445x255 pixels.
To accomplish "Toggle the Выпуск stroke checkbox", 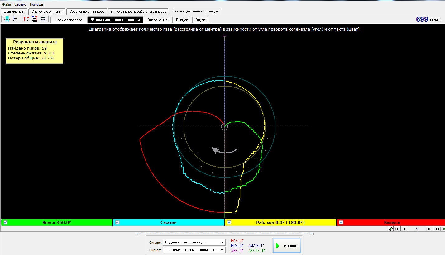I will [341, 222].
